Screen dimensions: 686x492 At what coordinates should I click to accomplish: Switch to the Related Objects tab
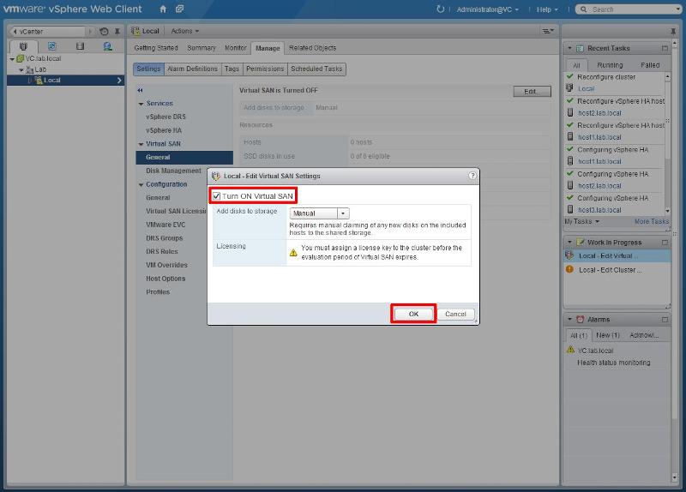click(312, 48)
